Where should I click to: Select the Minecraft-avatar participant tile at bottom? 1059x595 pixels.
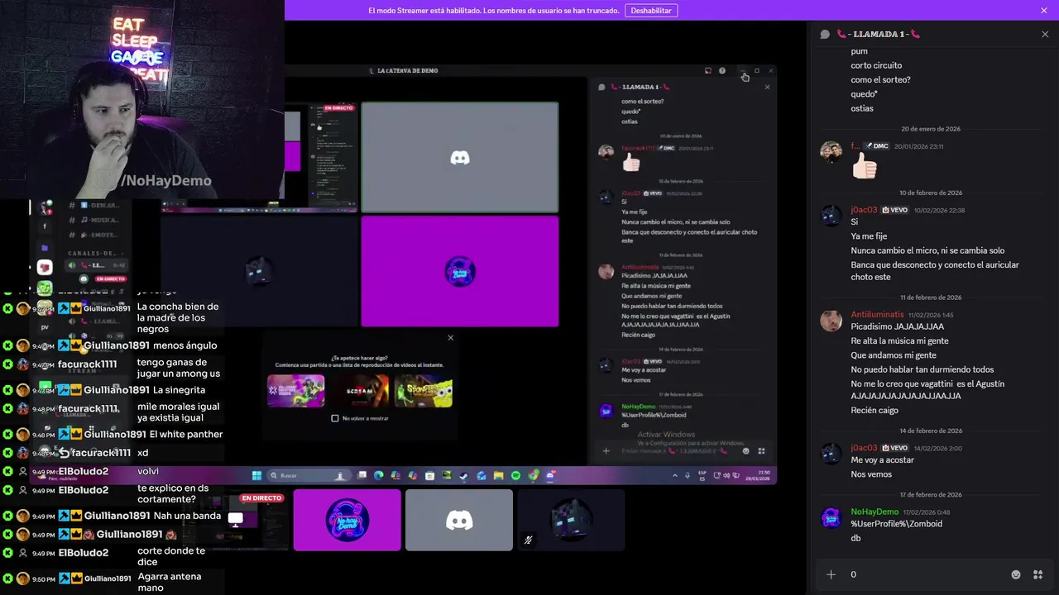571,520
